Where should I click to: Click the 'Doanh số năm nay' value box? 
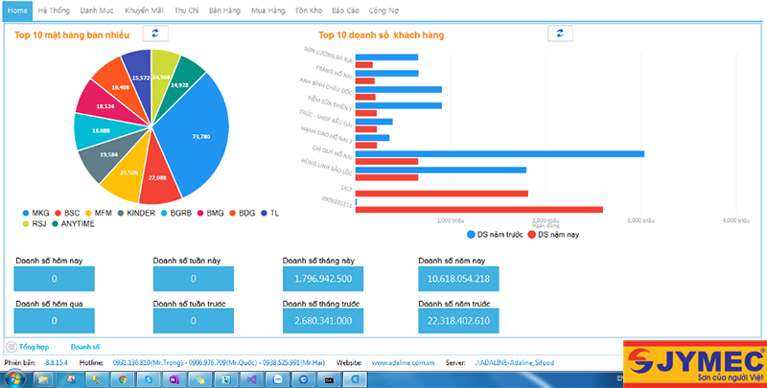pos(458,279)
